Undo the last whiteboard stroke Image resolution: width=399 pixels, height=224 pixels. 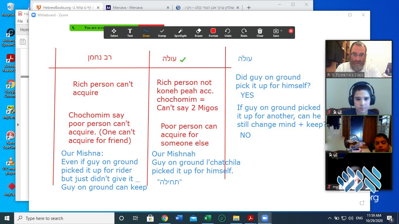[x=228, y=33]
